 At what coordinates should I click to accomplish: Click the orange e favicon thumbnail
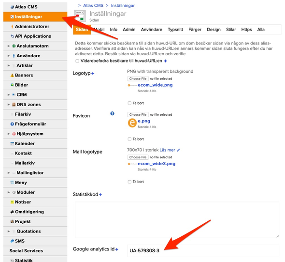click(x=132, y=123)
